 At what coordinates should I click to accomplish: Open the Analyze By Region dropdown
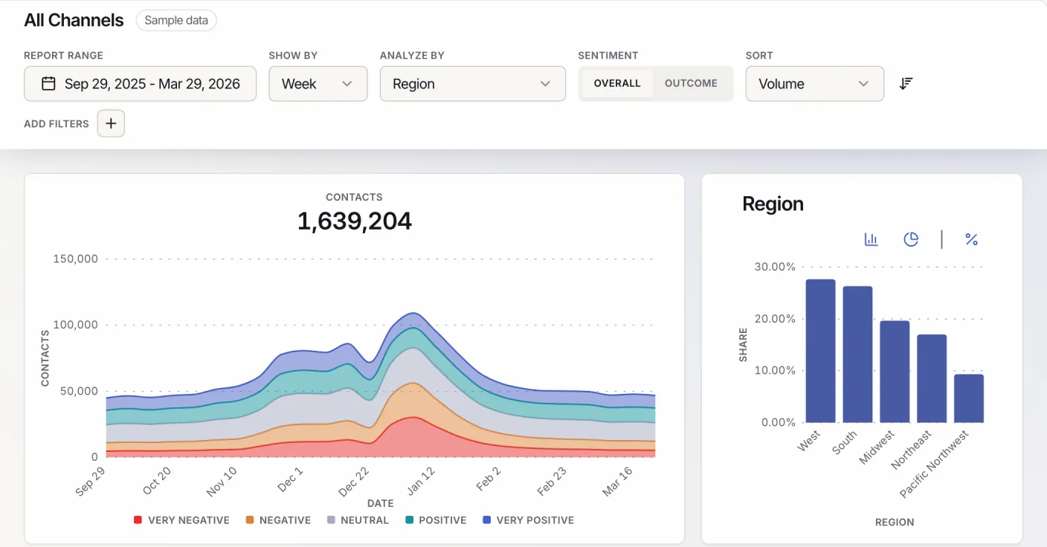pos(472,84)
